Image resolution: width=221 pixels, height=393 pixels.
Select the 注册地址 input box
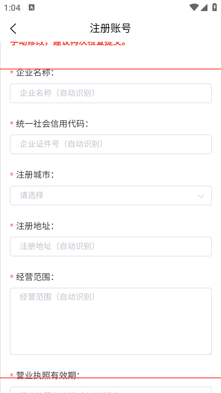110,247
